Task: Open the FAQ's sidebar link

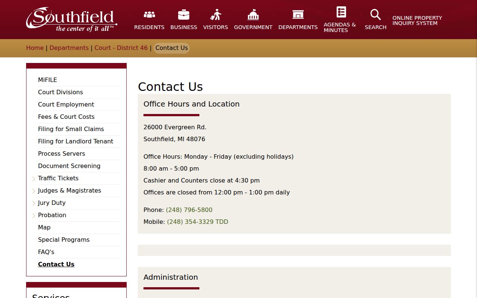Action: click(x=46, y=252)
